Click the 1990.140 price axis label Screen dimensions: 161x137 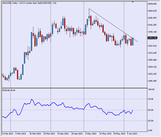[x=152, y=32]
